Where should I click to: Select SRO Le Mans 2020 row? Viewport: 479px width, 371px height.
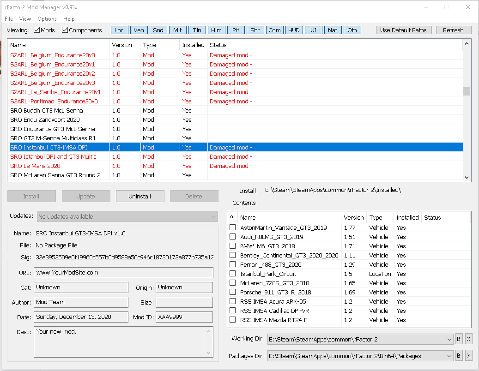(235, 166)
